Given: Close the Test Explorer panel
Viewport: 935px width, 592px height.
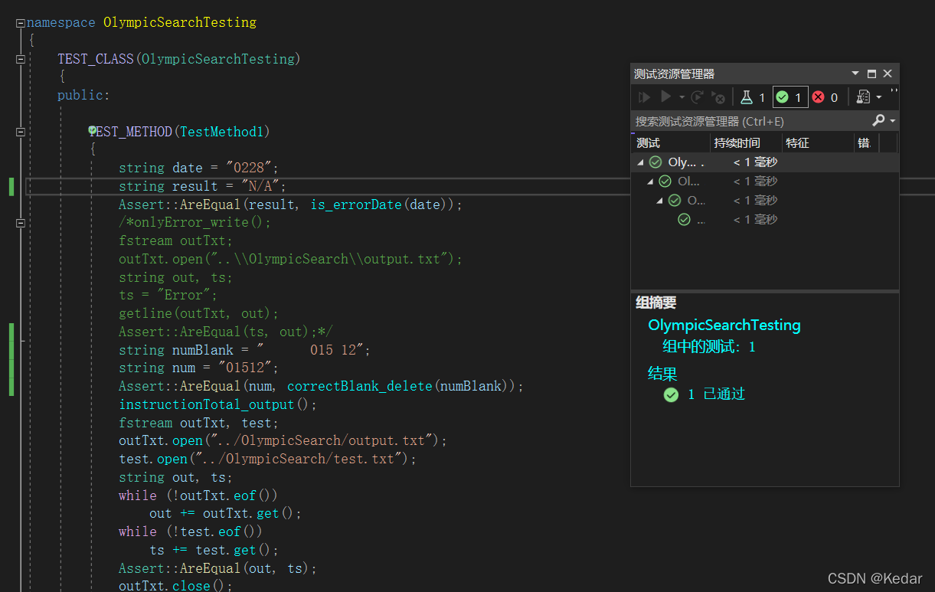Looking at the screenshot, I should (x=888, y=74).
